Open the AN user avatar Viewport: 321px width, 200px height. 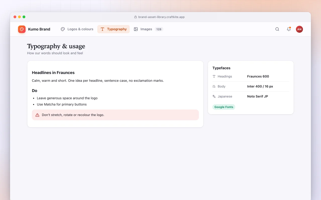tap(299, 29)
